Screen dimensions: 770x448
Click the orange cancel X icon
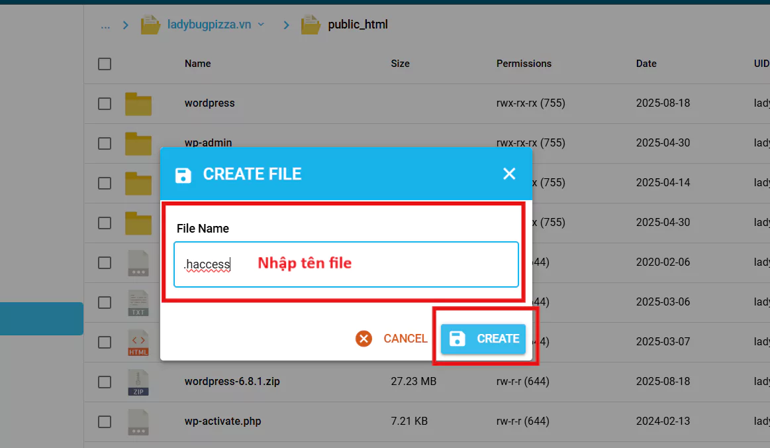364,339
